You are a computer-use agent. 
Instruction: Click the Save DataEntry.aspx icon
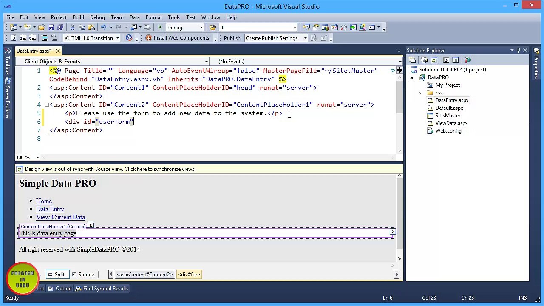coord(51,27)
